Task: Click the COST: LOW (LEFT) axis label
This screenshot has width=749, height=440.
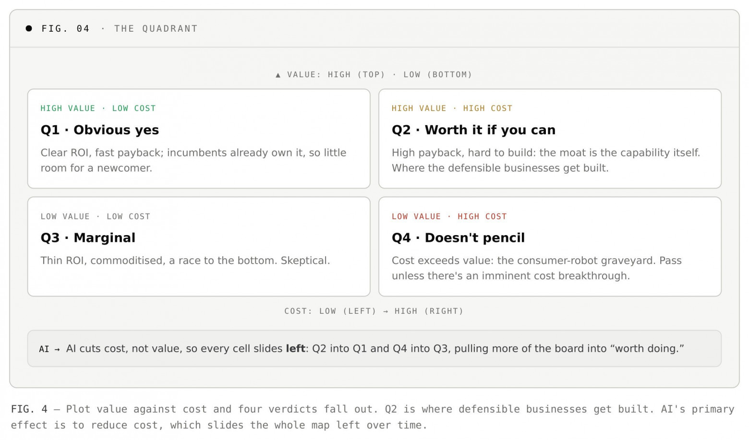Action: (330, 311)
